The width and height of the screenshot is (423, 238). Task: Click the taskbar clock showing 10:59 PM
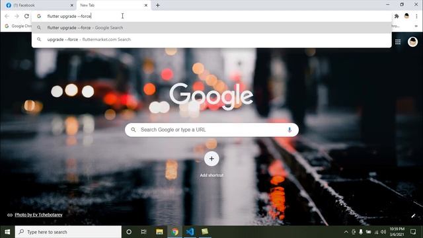[397, 232]
